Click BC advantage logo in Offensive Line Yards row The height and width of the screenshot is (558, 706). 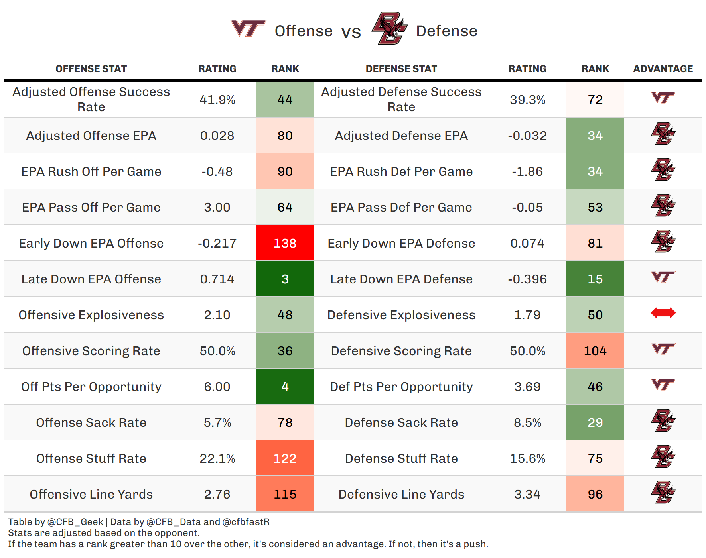tap(663, 492)
